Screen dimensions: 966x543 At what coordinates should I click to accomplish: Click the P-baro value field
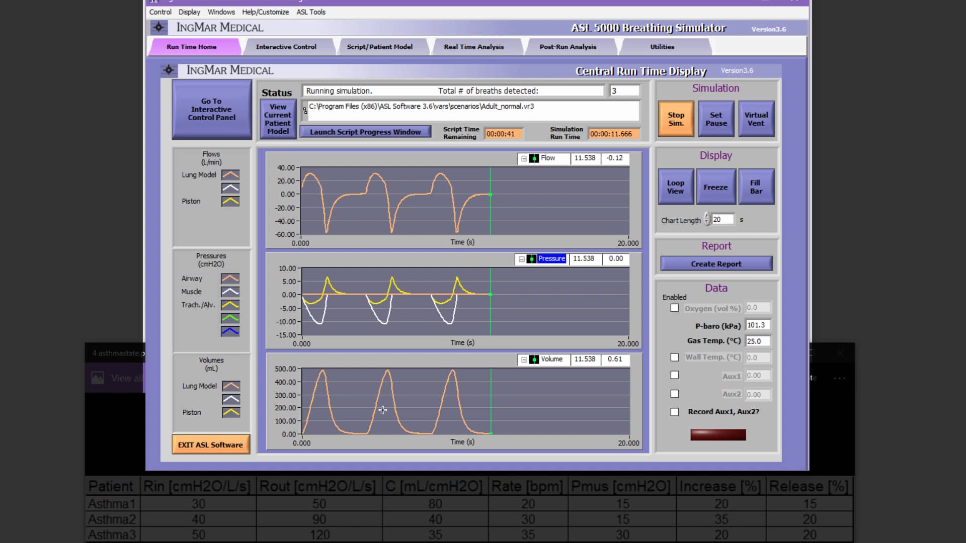758,325
